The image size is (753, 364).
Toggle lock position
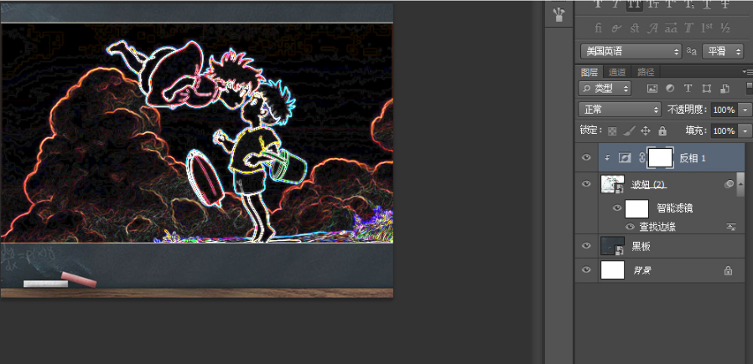(646, 131)
